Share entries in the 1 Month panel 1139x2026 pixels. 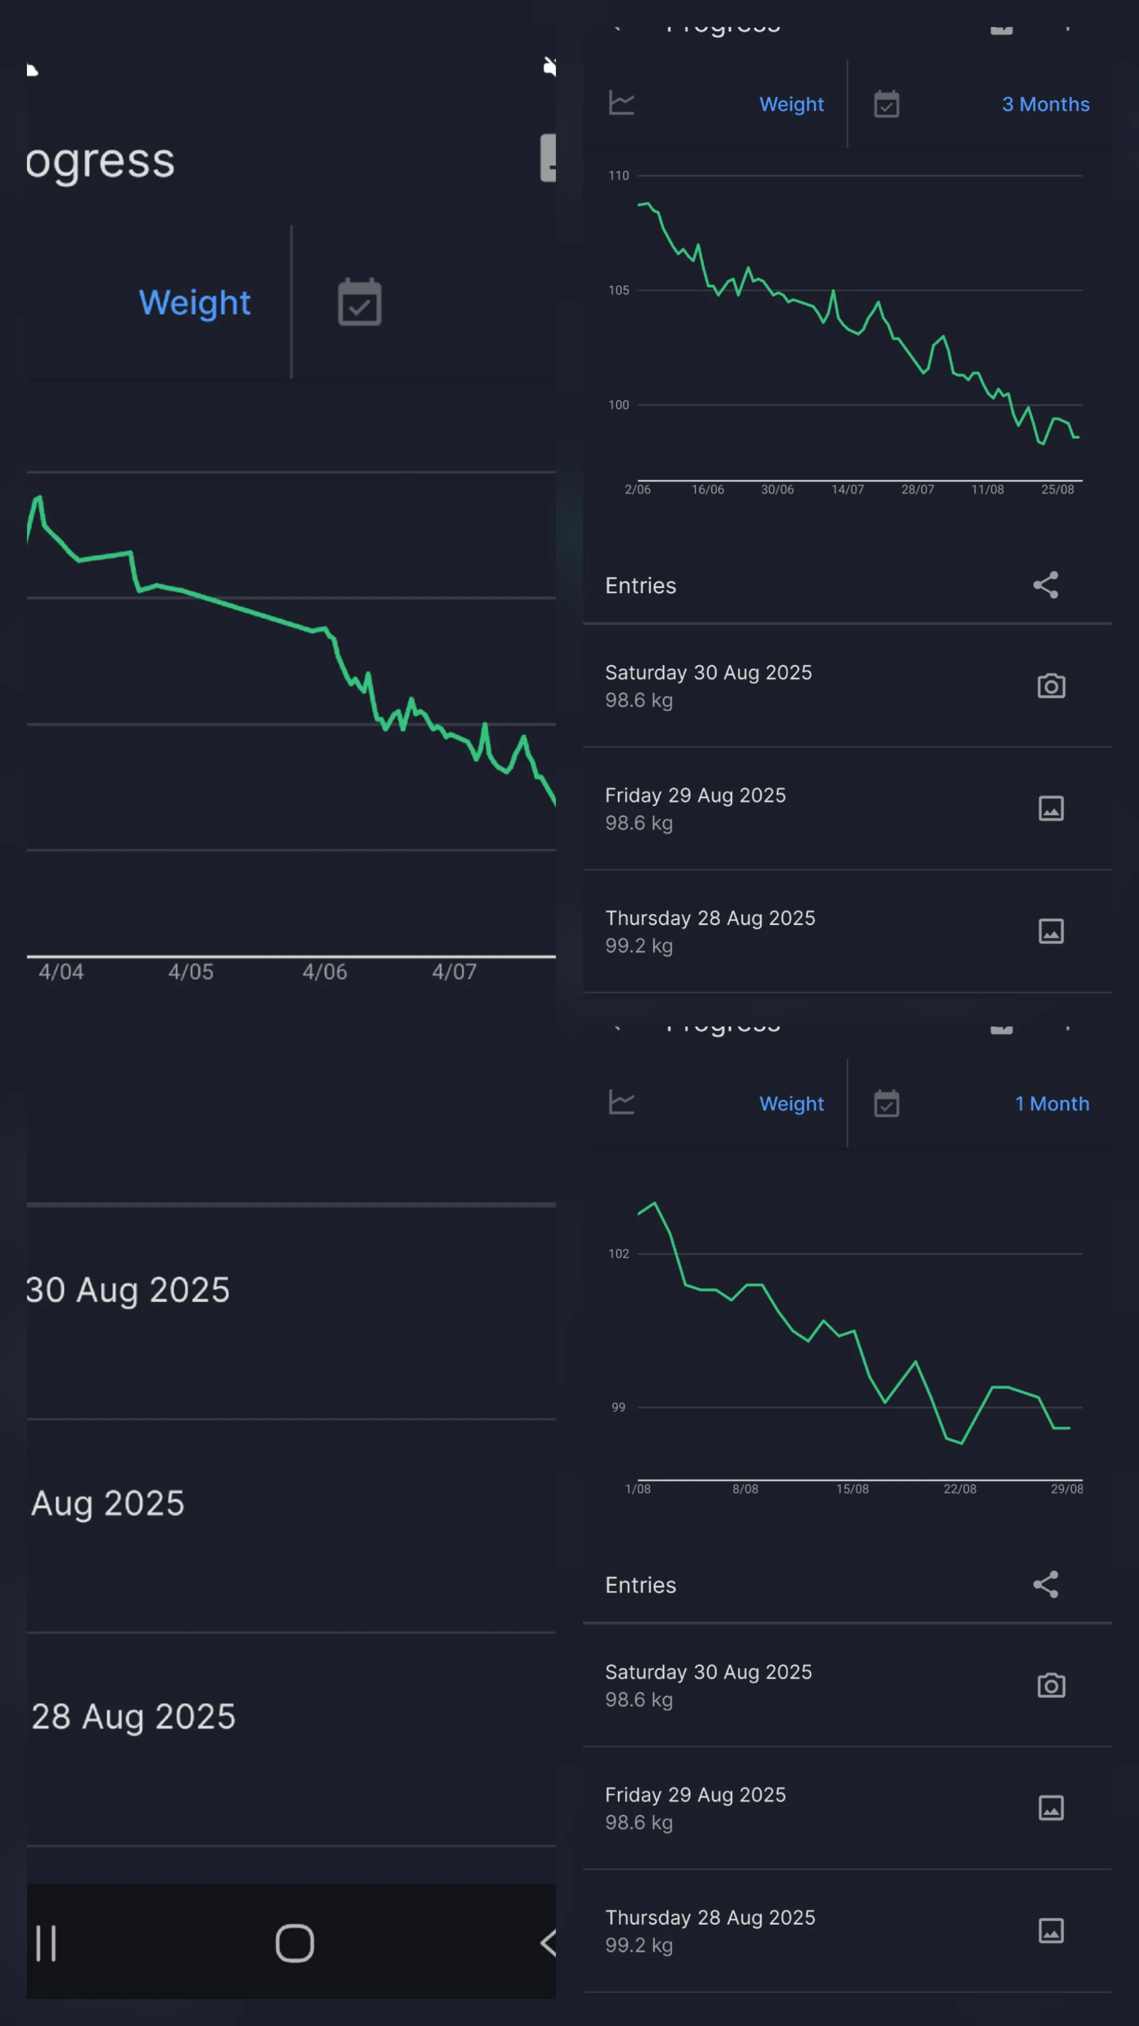pyautogui.click(x=1046, y=1585)
